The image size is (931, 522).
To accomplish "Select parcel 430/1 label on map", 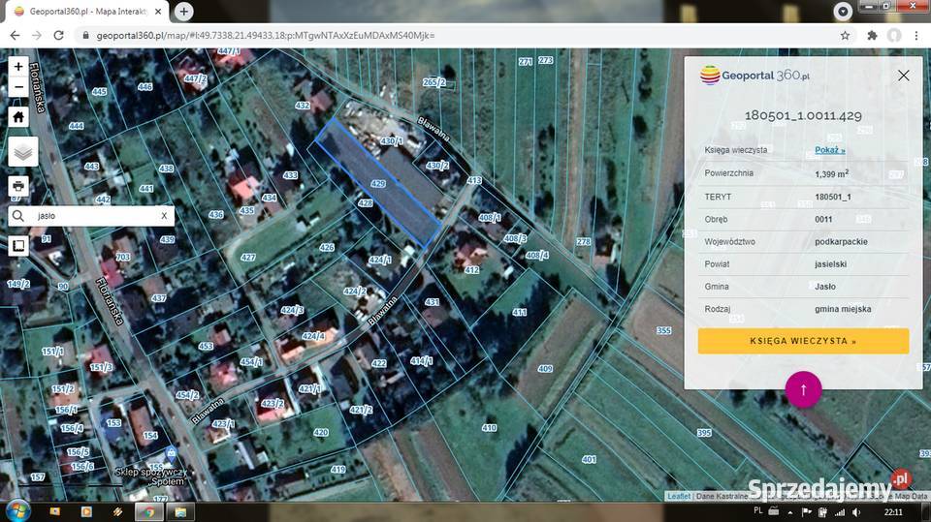I will click(x=391, y=141).
